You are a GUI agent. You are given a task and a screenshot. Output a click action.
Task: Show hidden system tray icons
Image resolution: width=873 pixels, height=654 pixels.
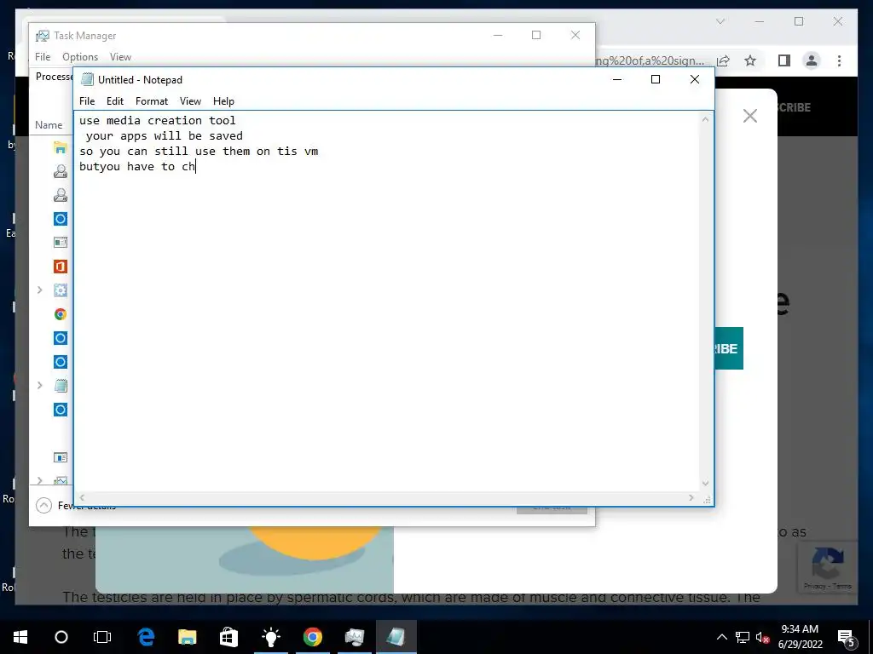(721, 637)
